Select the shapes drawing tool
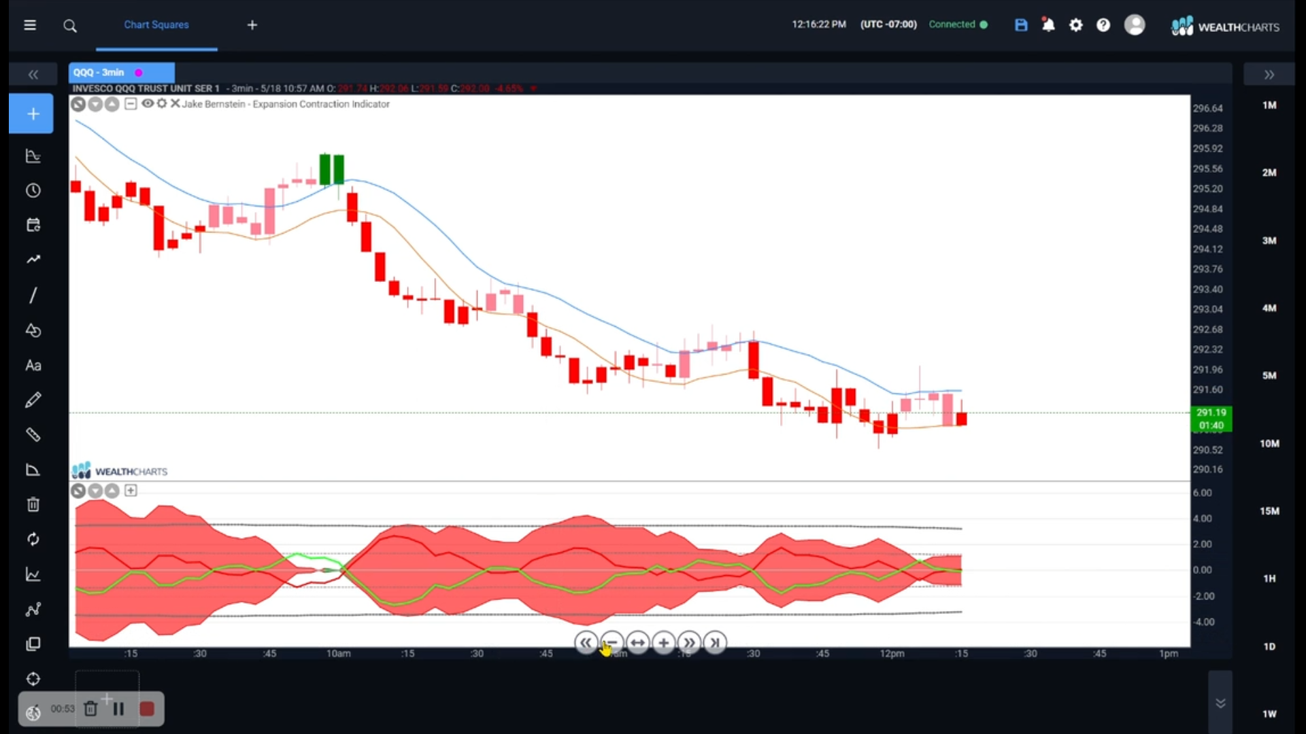Viewport: 1306px width, 734px height. [33, 330]
